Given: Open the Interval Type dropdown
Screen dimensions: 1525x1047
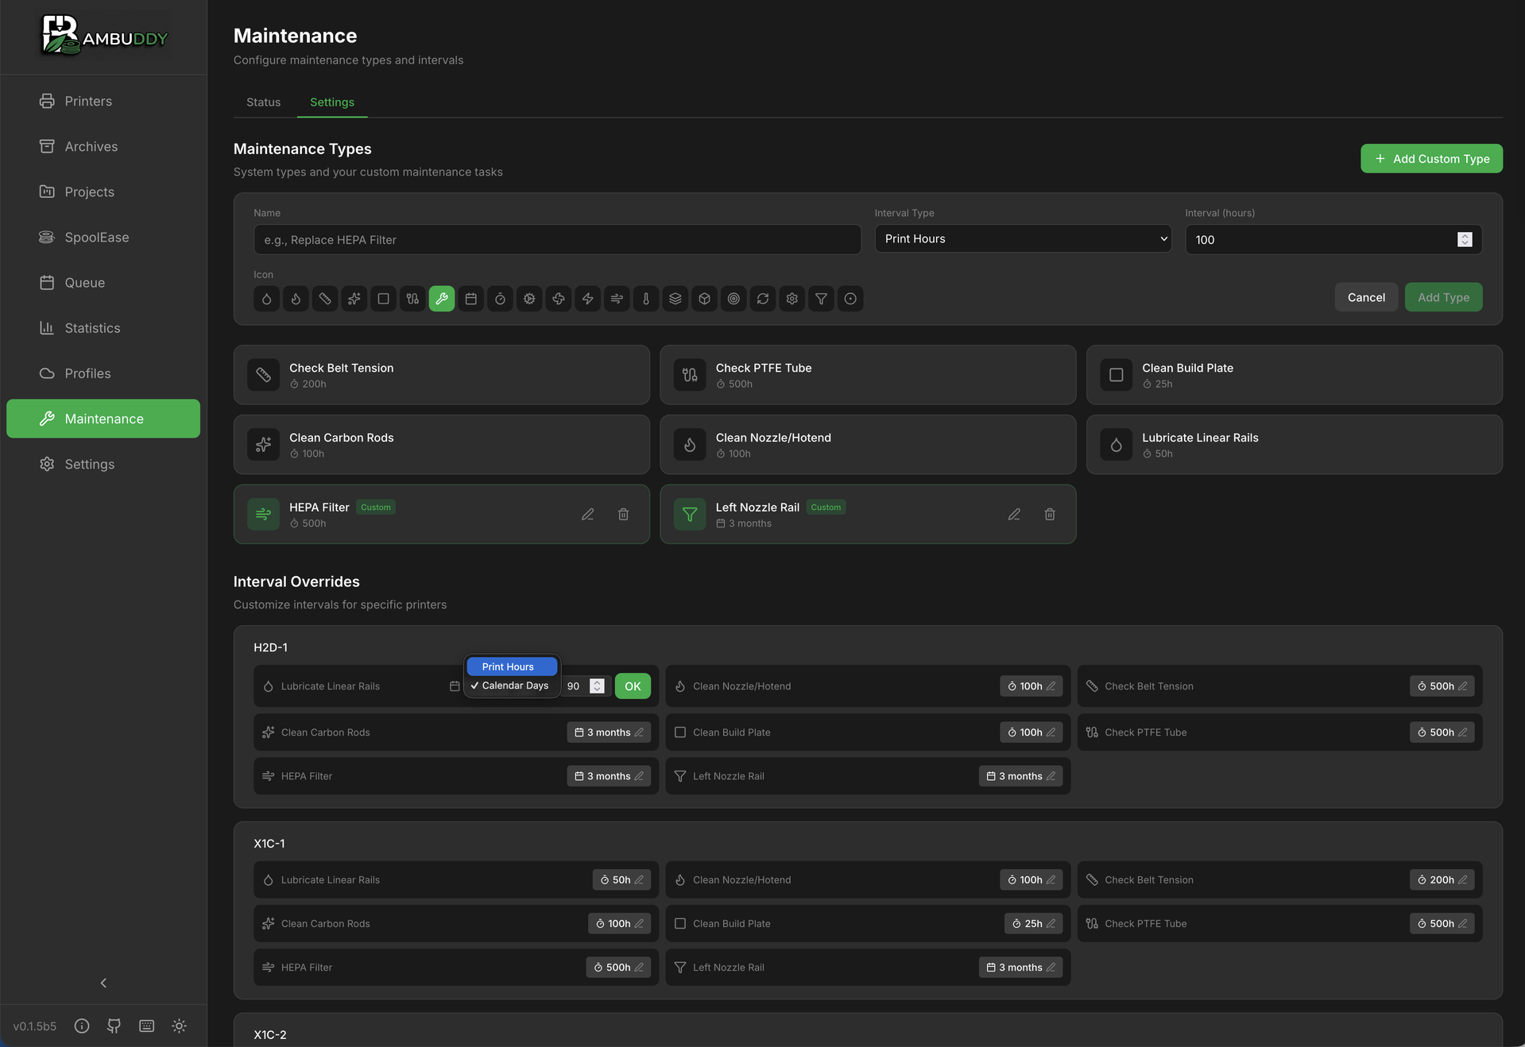Looking at the screenshot, I should [x=1023, y=238].
